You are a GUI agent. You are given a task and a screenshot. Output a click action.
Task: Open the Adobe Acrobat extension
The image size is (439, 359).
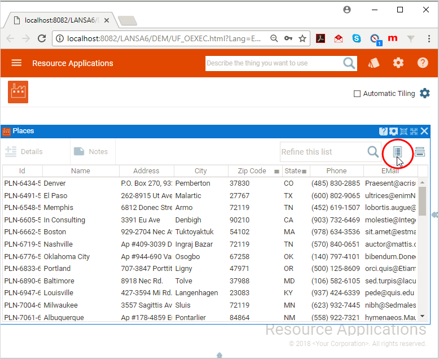click(321, 38)
